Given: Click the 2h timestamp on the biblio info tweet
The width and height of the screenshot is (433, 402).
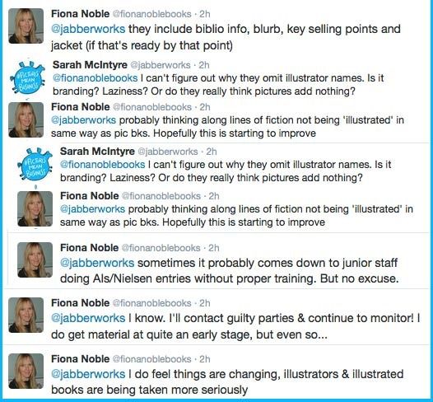Looking at the screenshot, I should [205, 14].
